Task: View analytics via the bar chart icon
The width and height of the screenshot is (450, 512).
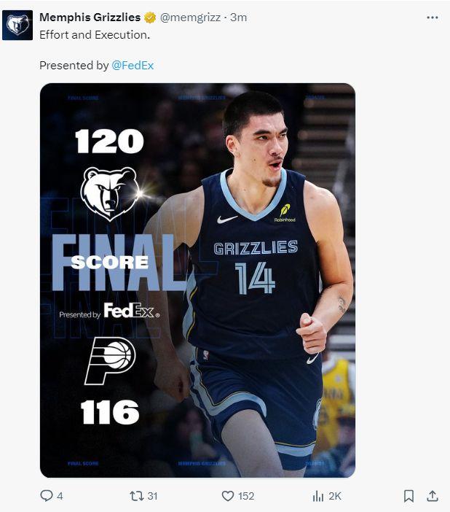Action: 318,496
